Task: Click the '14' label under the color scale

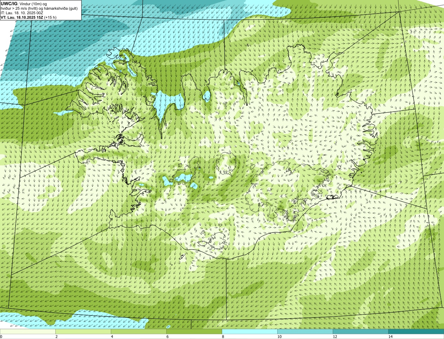Action: click(x=390, y=337)
